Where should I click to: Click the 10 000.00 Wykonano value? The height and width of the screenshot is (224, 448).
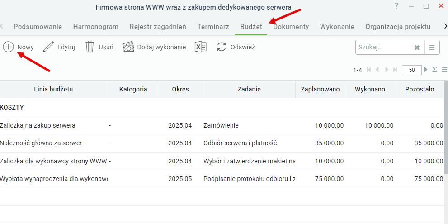coord(379,125)
